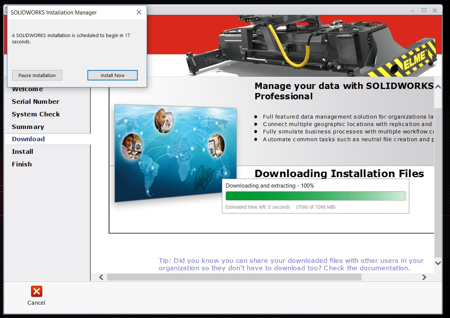Click the horizontal scrollbar right arrow
This screenshot has height=318, width=450.
click(424, 277)
